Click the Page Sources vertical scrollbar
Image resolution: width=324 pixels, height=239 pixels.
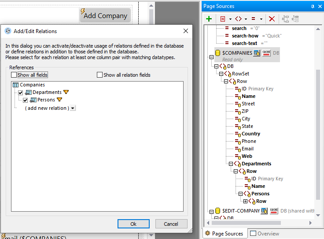(x=318, y=132)
